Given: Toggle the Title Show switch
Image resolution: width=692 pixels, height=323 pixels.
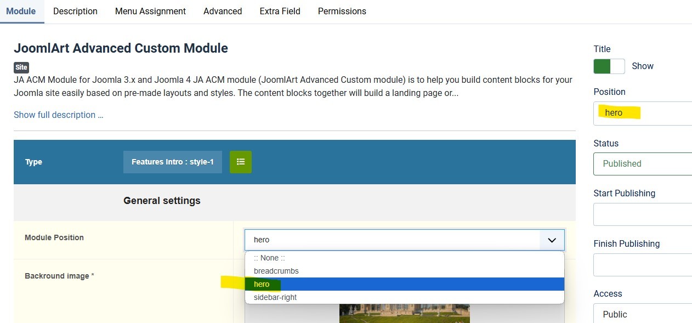Looking at the screenshot, I should [609, 66].
